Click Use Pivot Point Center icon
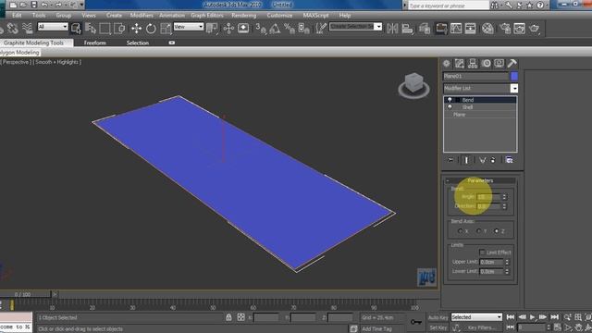 tap(212, 29)
